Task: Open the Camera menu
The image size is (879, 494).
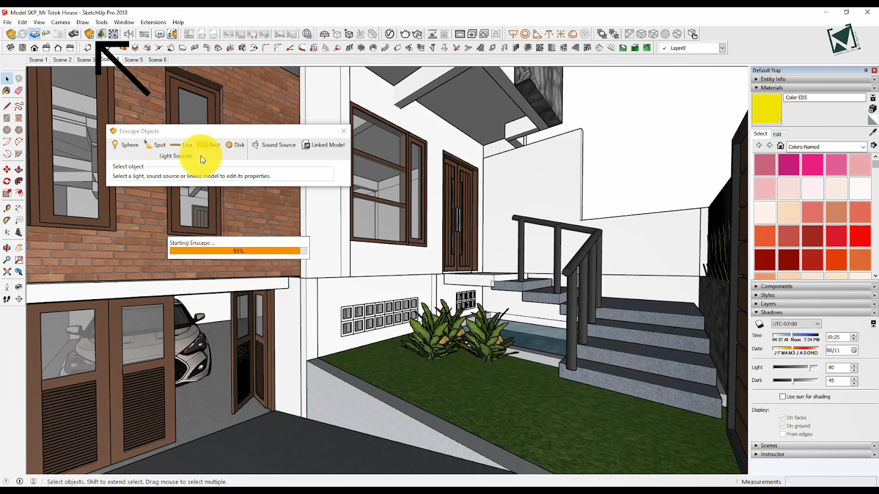Action: tap(60, 22)
